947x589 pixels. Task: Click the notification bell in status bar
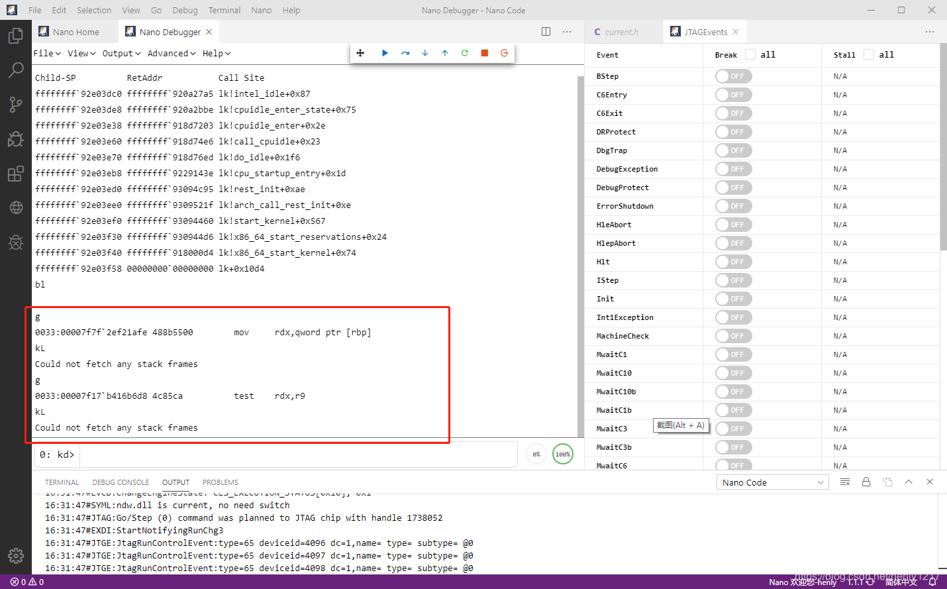[932, 582]
